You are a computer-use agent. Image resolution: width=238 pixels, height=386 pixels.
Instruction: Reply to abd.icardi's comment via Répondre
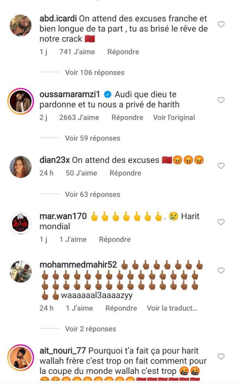click(x=123, y=52)
